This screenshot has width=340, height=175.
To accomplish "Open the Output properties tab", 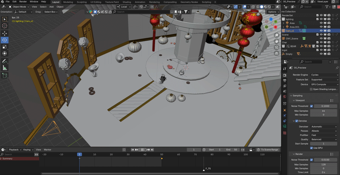I will [285, 81].
